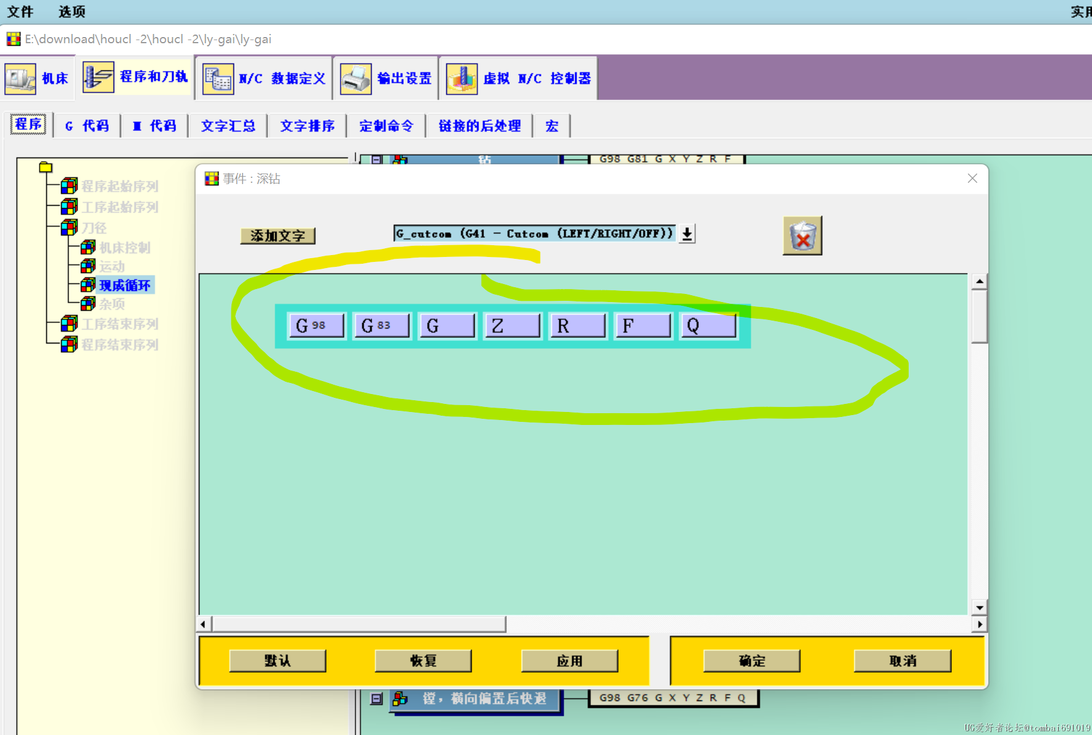Click the cube icon beside 工序结束序列
The width and height of the screenshot is (1092, 735).
[69, 324]
